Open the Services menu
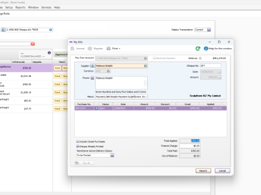Image resolution: width=261 pixels, height=195 pixels. 46,8
